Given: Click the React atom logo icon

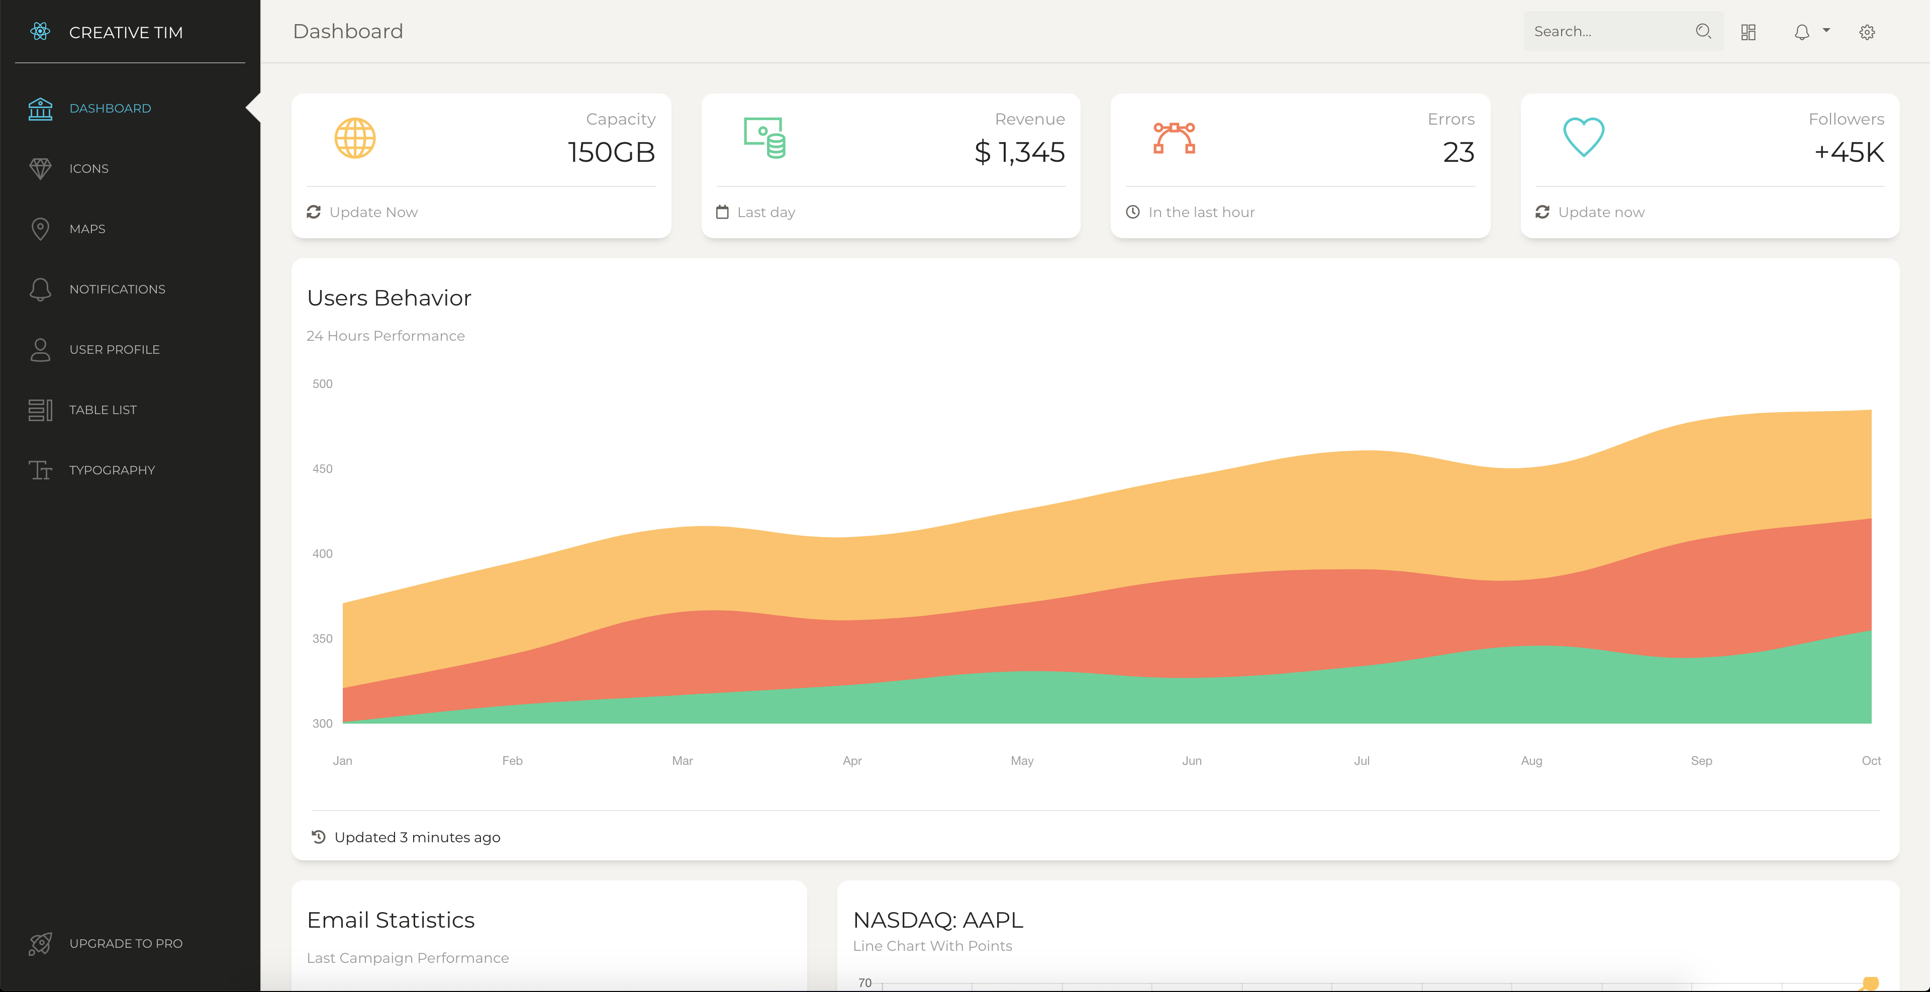Looking at the screenshot, I should tap(40, 32).
